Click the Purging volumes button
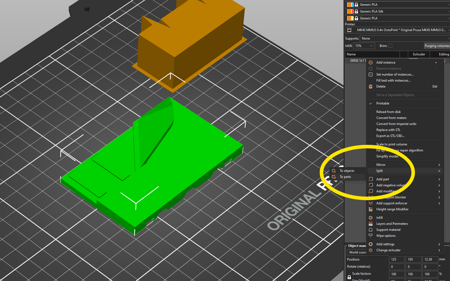This screenshot has height=281, width=450. (437, 46)
